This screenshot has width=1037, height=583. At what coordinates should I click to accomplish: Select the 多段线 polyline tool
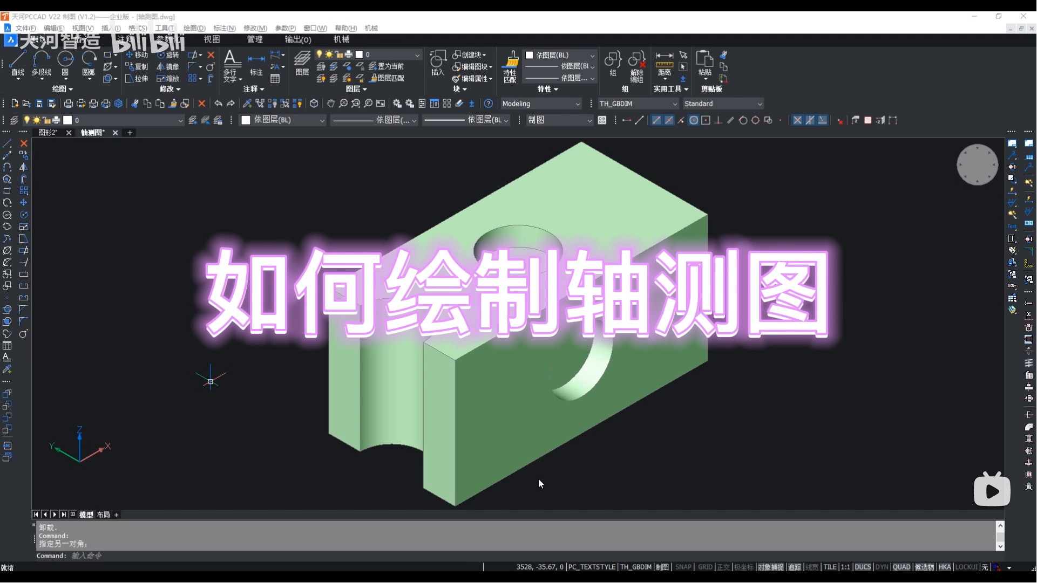(41, 64)
